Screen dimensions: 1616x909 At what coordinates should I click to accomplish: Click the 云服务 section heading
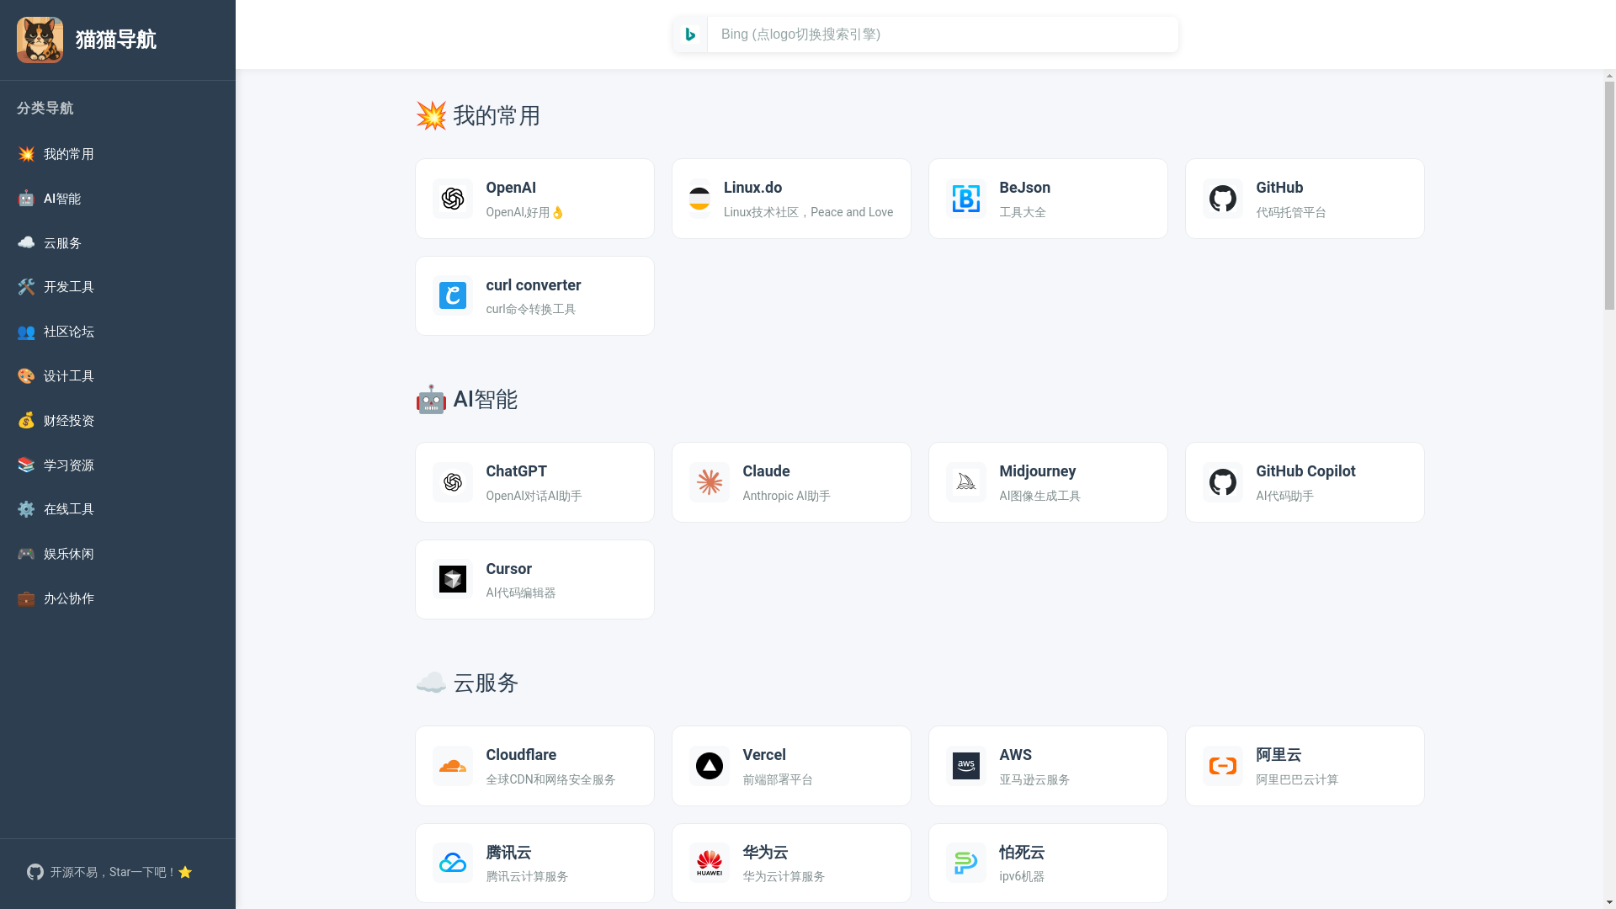467,683
